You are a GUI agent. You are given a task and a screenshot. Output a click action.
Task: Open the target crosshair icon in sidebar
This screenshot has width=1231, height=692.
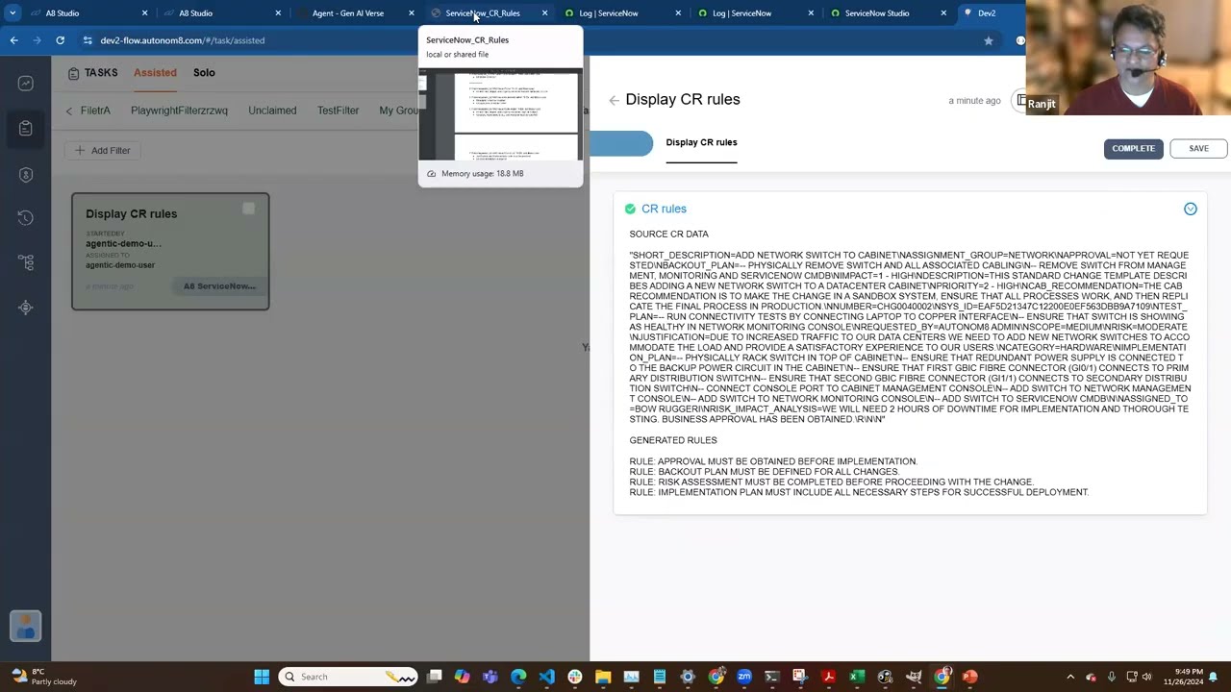(26, 308)
